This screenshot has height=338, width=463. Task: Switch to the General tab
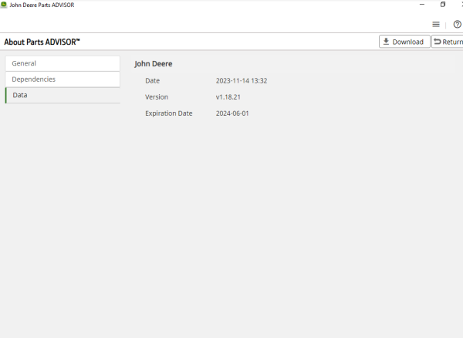63,63
